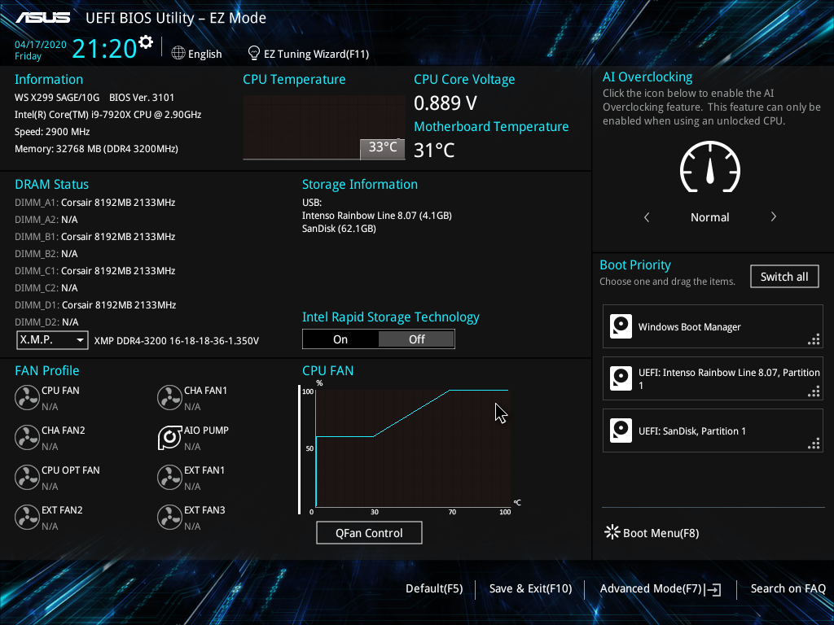Image resolution: width=834 pixels, height=625 pixels.
Task: Turn Intel Rapid Storage Technology On
Action: (340, 339)
